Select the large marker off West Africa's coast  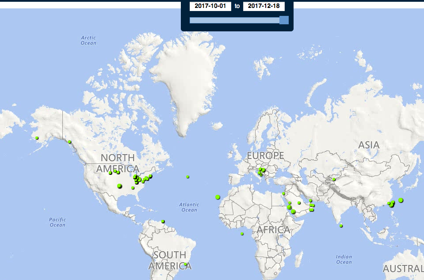pos(218,197)
